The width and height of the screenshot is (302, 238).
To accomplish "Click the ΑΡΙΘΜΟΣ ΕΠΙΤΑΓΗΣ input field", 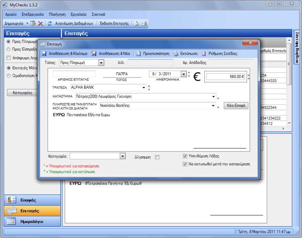I will coord(74,74).
